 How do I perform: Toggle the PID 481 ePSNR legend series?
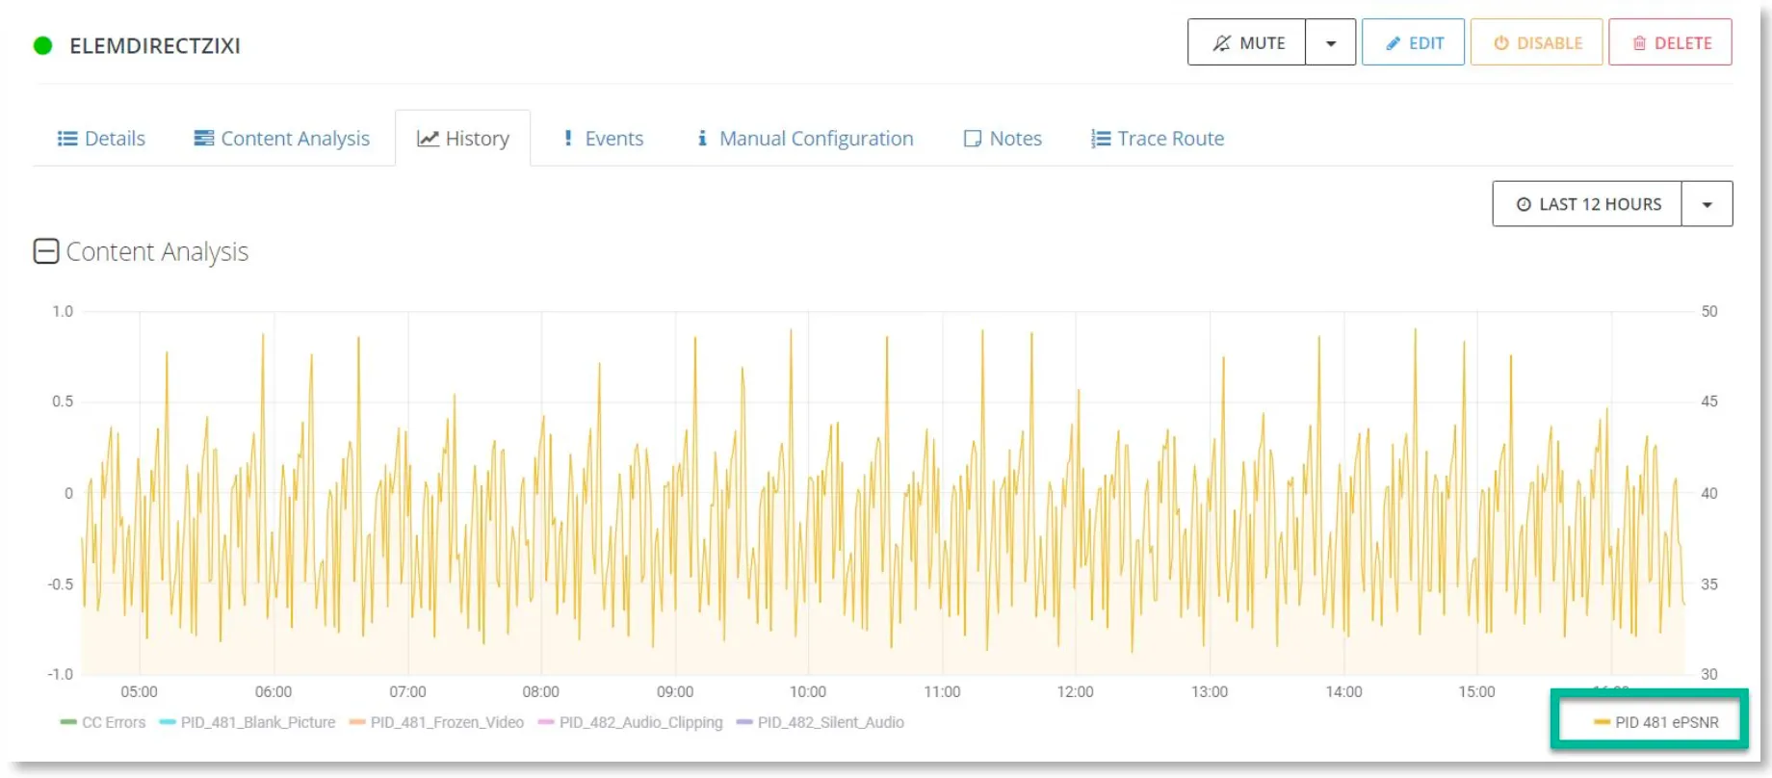pyautogui.click(x=1656, y=722)
